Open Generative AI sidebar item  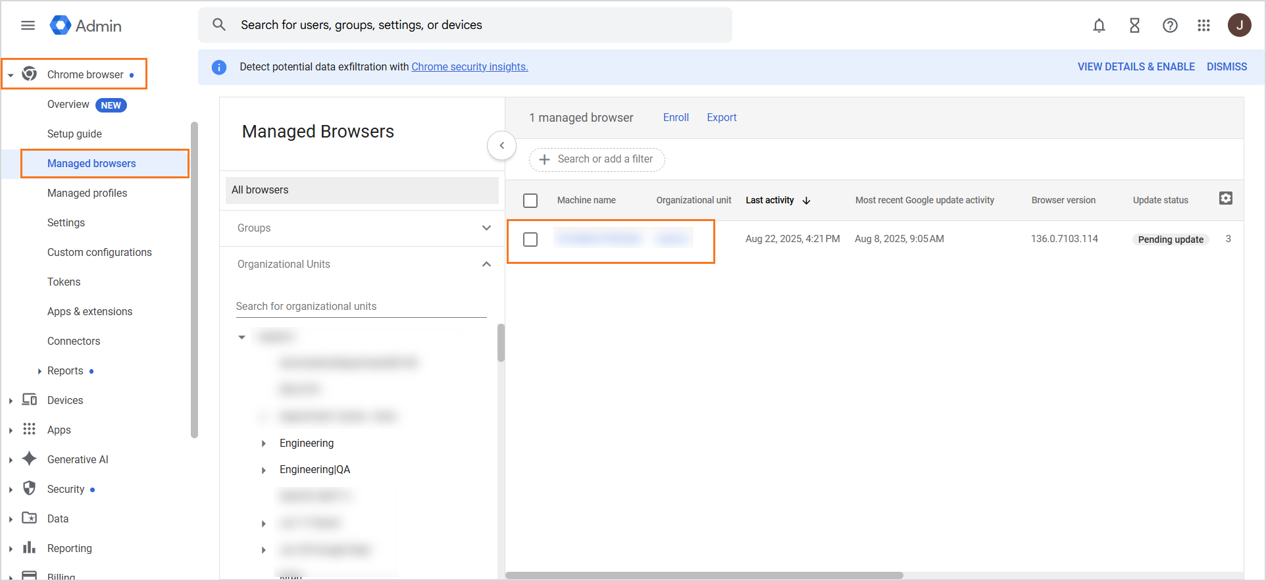coord(78,459)
